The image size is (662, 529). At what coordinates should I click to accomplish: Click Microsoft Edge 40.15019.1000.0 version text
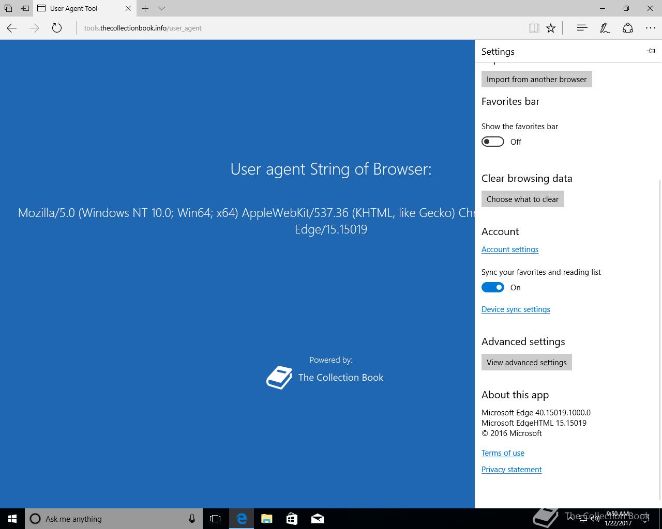[536, 412]
